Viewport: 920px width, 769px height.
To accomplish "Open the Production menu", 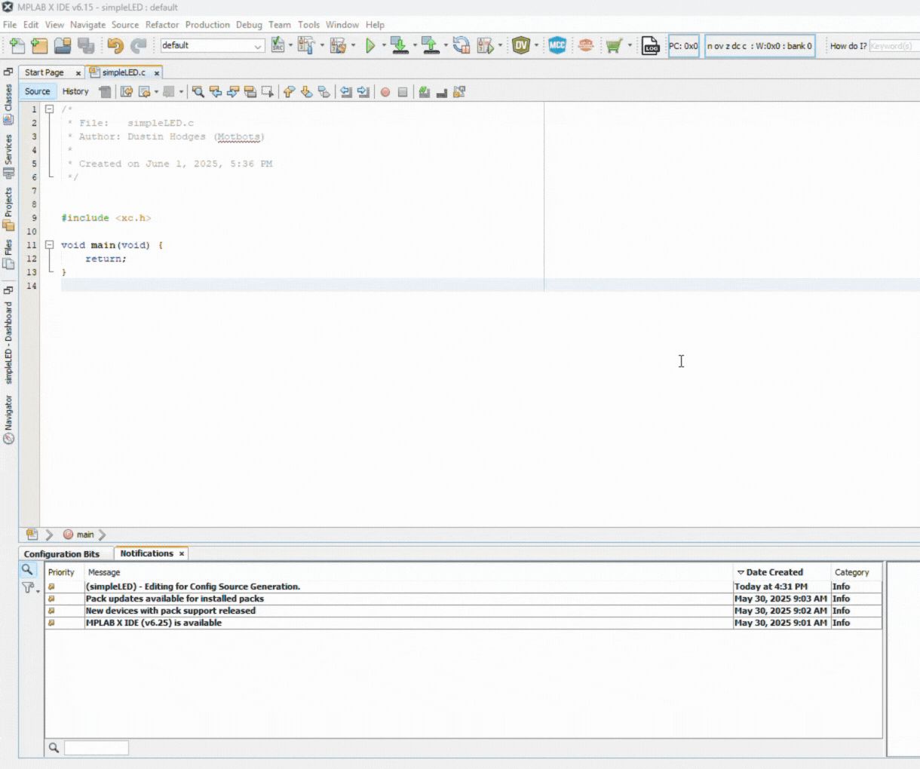I will pyautogui.click(x=207, y=25).
